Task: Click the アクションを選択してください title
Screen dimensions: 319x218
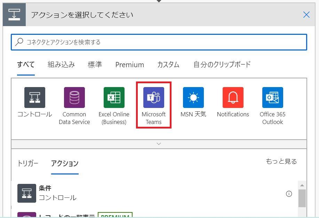Action: click(x=82, y=15)
